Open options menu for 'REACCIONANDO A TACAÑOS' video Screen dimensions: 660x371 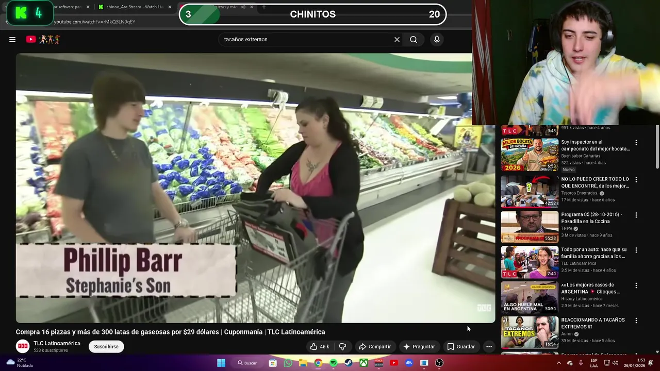636,321
